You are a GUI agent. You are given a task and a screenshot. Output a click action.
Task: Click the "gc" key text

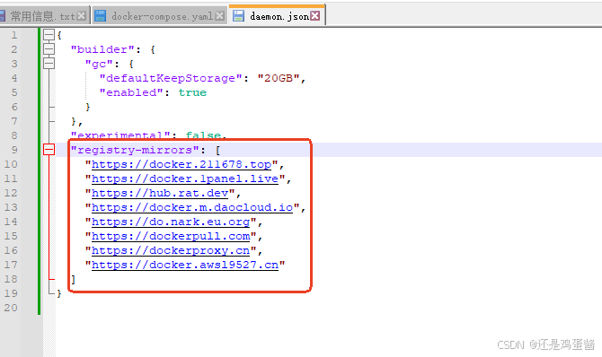[x=99, y=64]
